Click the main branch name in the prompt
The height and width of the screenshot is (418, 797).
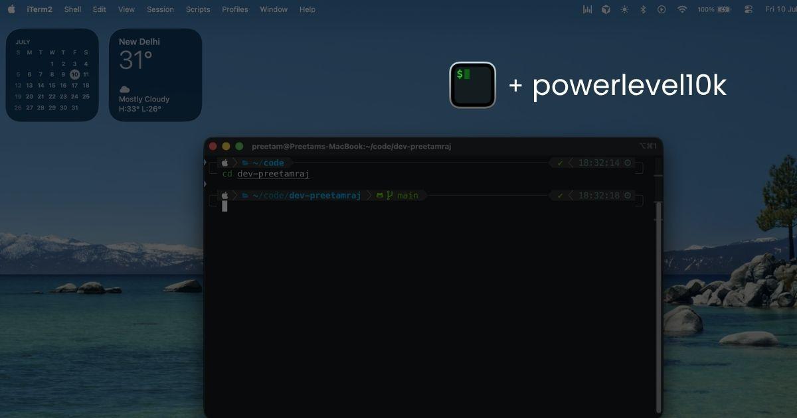[x=408, y=195]
